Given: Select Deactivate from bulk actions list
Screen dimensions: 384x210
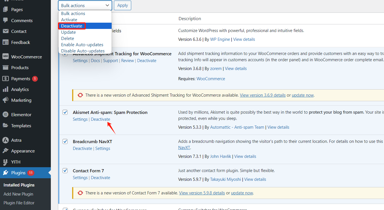Looking at the screenshot, I should [x=72, y=26].
